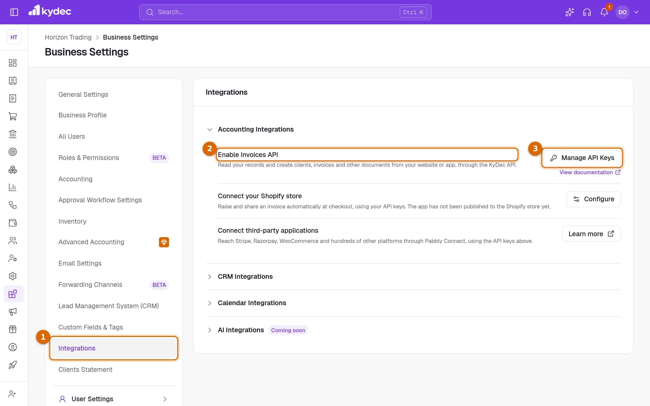Click the DO user avatar
The width and height of the screenshot is (650, 406).
622,12
